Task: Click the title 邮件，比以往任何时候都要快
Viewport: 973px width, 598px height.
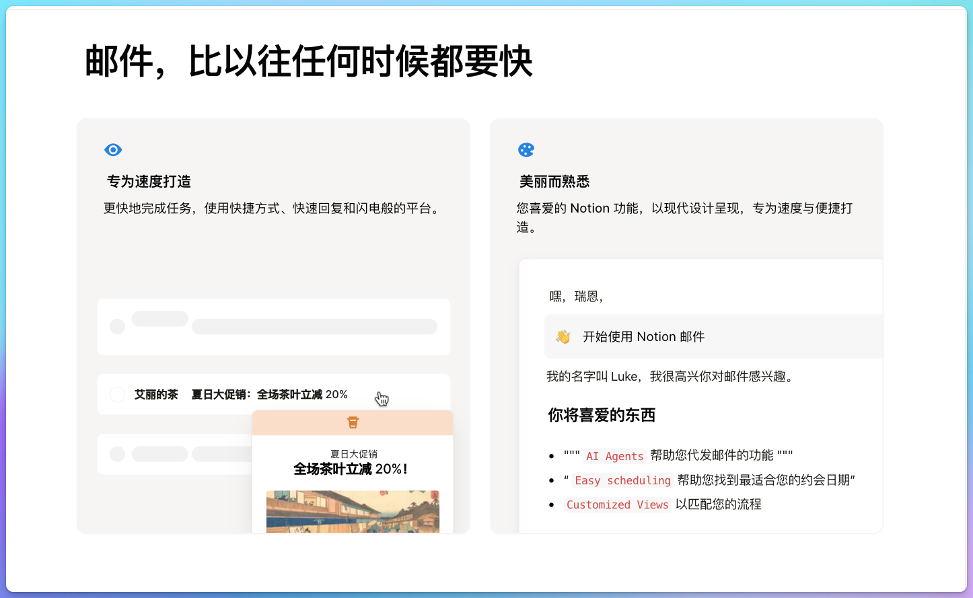Action: 309,62
